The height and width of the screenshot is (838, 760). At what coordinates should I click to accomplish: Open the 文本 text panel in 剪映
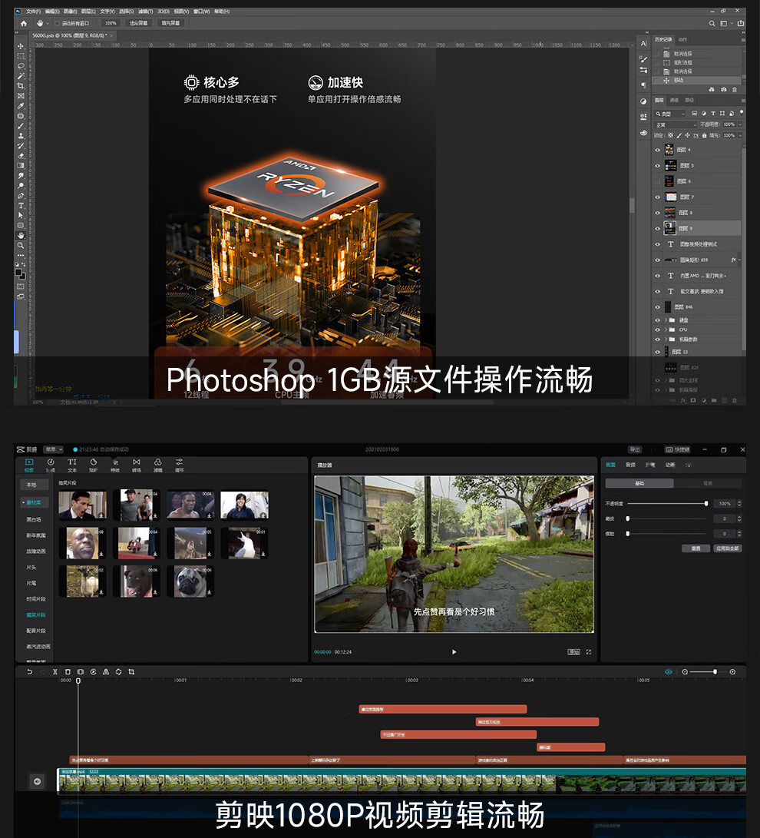tap(72, 465)
